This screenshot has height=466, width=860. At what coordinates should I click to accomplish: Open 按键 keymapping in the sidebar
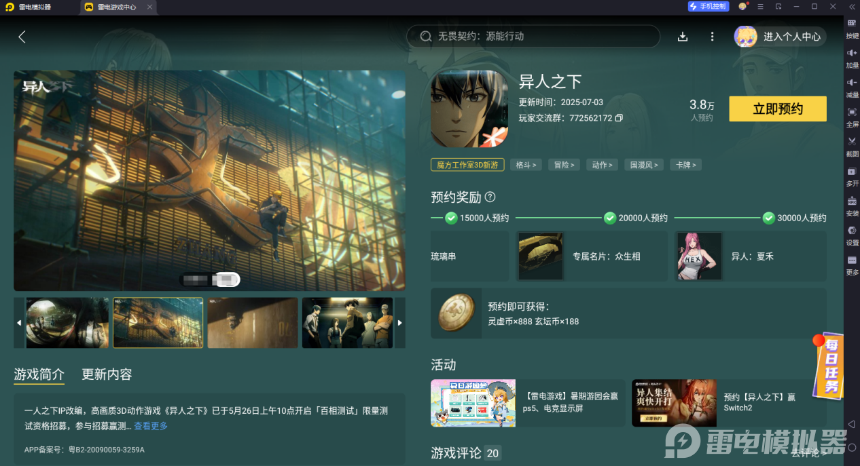[x=852, y=28]
